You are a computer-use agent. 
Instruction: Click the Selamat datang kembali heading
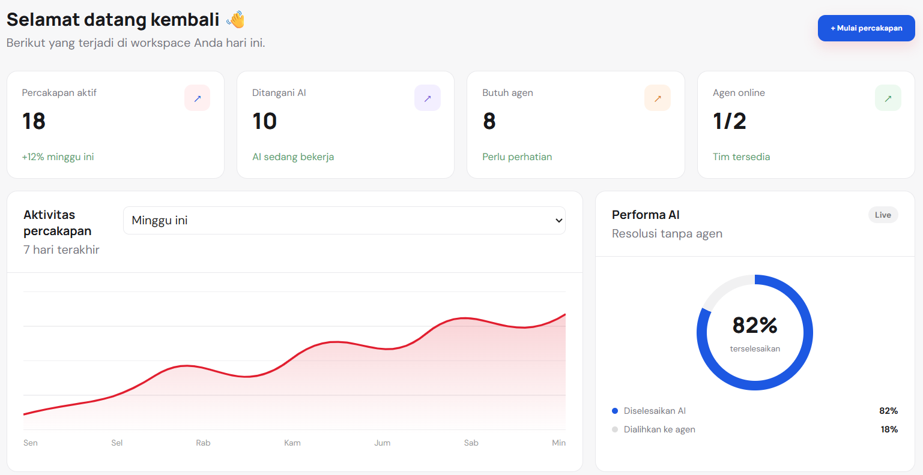(x=113, y=19)
